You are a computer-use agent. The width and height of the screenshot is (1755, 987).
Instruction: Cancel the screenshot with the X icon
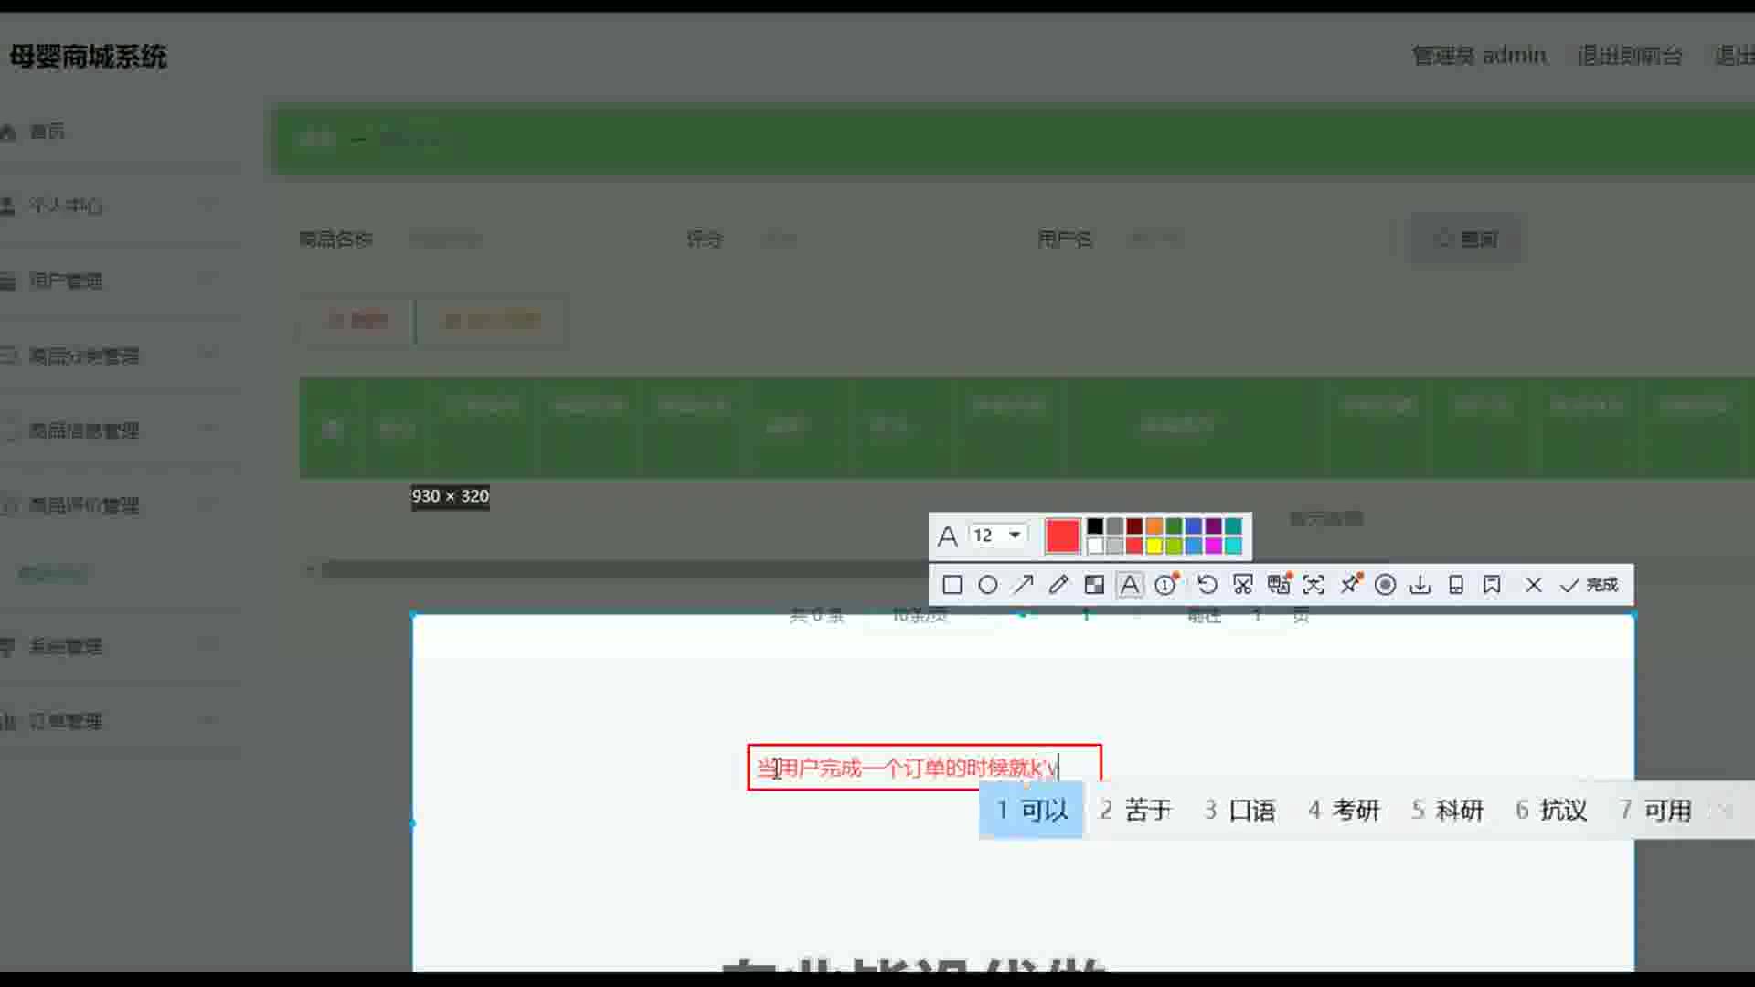point(1534,585)
